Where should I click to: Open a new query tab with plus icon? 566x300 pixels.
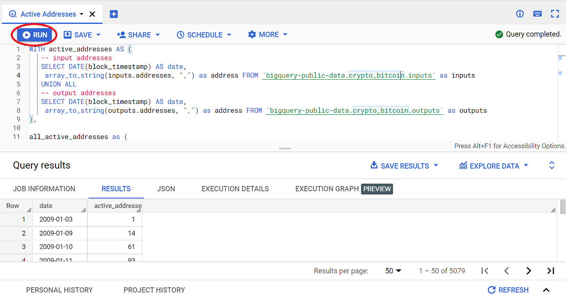tap(114, 14)
